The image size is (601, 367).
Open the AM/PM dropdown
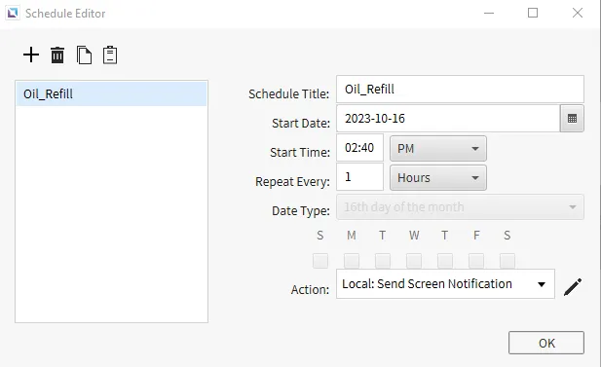pyautogui.click(x=438, y=148)
